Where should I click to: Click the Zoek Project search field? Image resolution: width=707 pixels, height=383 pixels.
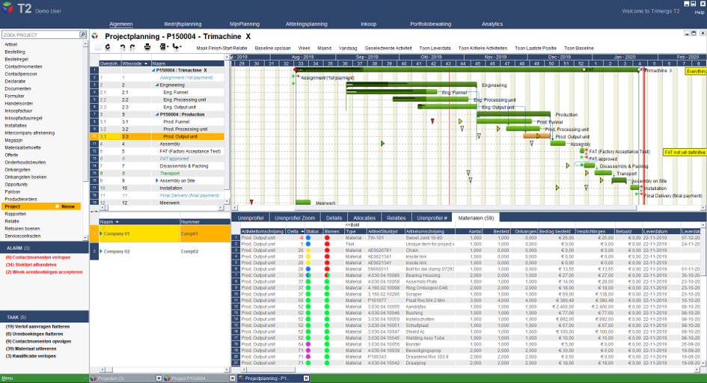pos(40,34)
